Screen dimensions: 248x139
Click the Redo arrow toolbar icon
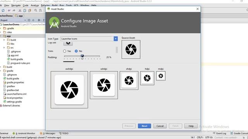tap(14, 10)
